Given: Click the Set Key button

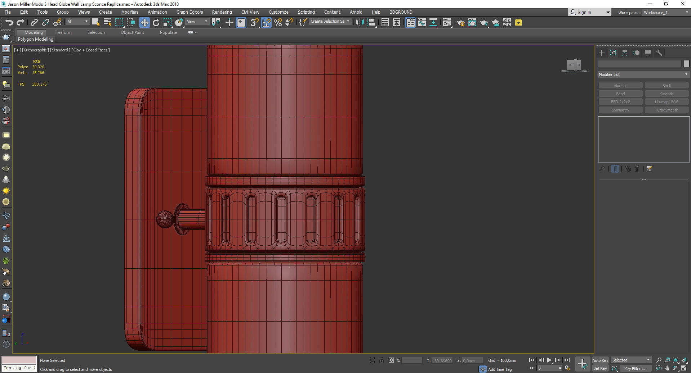Looking at the screenshot, I should tap(600, 368).
